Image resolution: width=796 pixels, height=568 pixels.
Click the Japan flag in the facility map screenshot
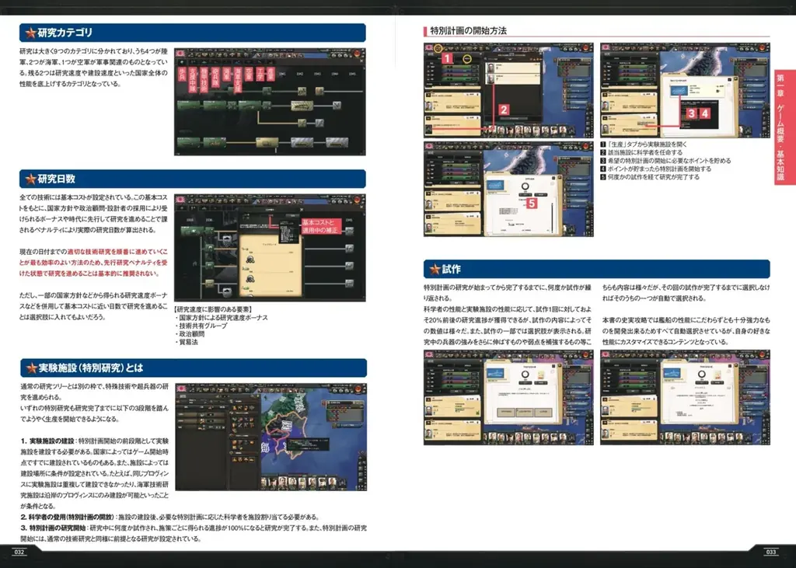pos(180,389)
